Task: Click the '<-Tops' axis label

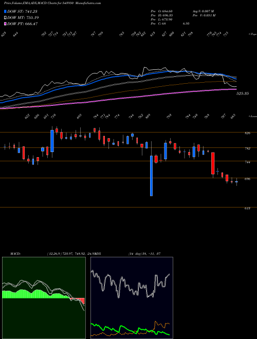Action: click(x=252, y=34)
